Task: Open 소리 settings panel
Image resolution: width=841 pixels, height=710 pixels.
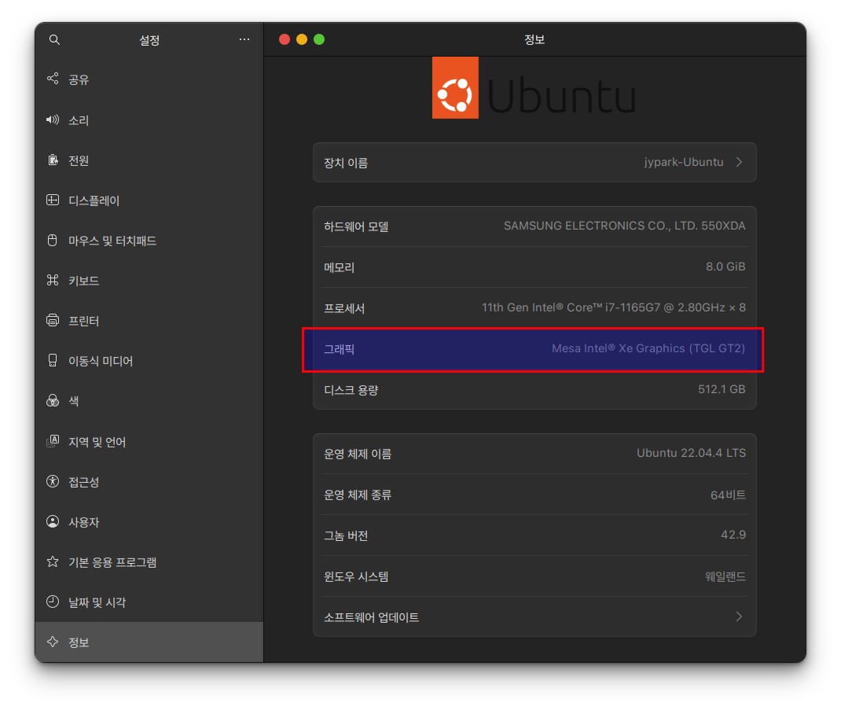Action: (149, 120)
